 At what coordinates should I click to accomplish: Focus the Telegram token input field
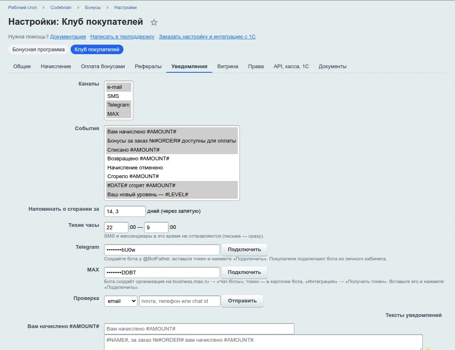[162, 250]
